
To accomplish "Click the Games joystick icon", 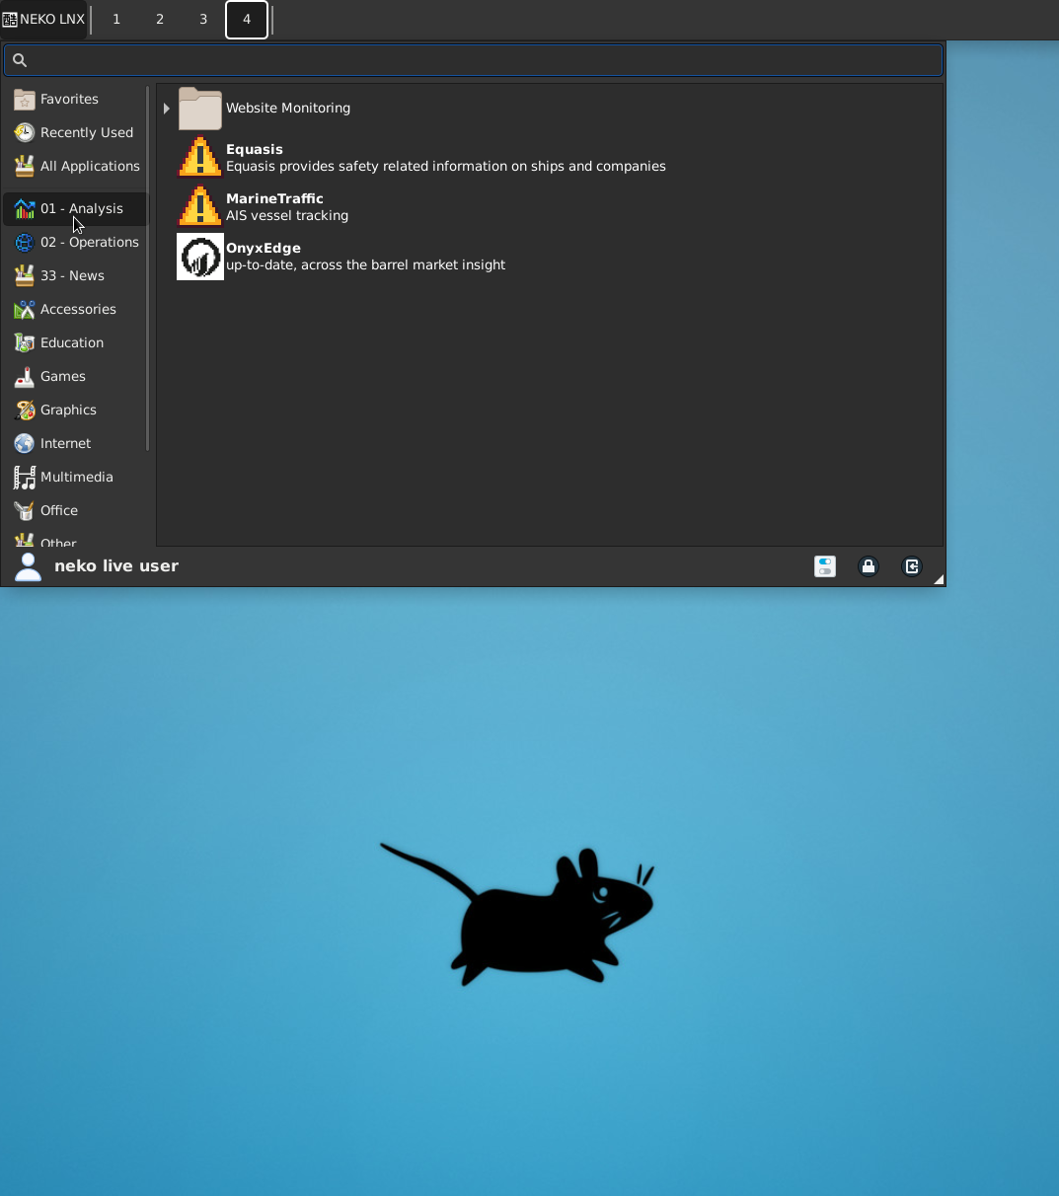I will click(25, 376).
